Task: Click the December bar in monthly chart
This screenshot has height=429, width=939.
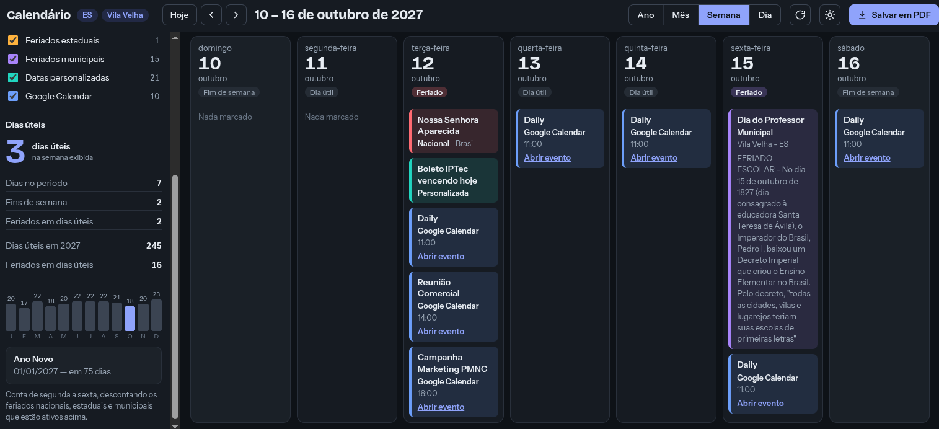Action: (156, 315)
